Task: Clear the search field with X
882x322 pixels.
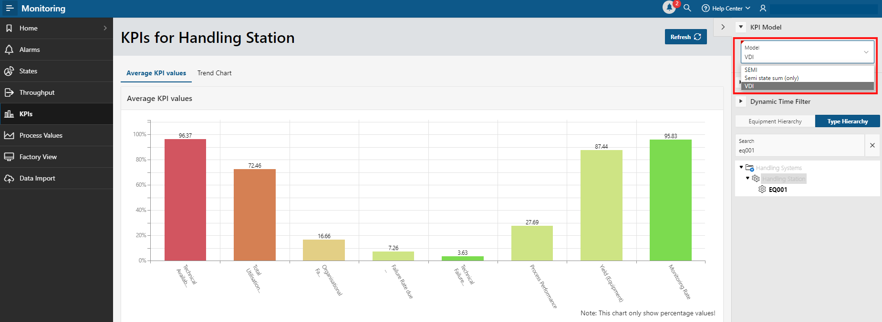Action: (x=872, y=145)
